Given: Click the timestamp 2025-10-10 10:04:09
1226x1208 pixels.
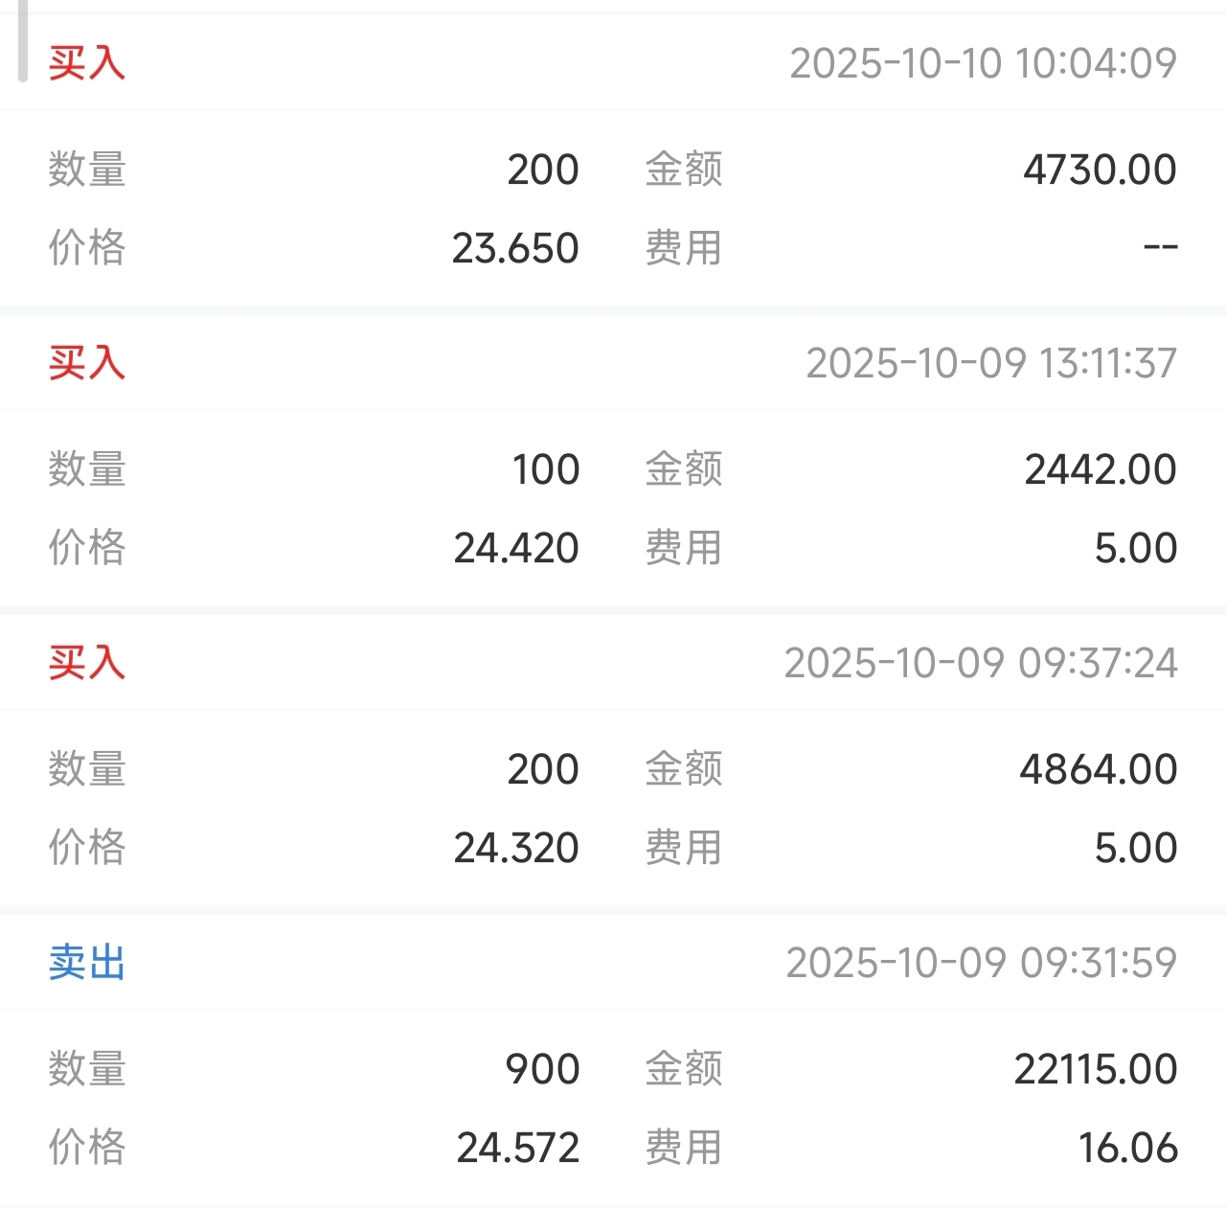Looking at the screenshot, I should [983, 63].
